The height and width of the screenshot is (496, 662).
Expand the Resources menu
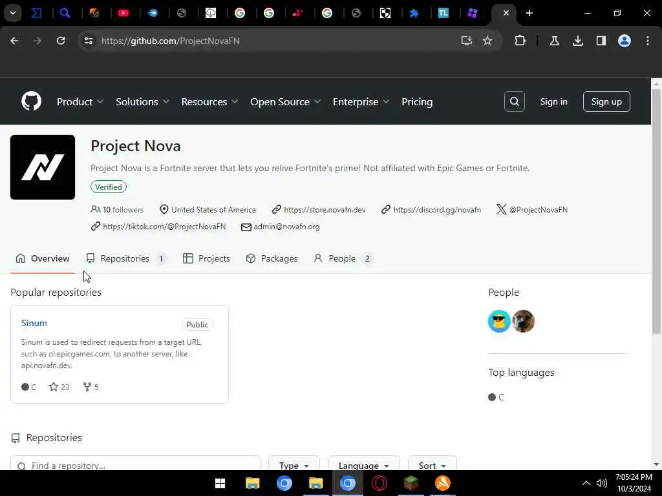(x=209, y=101)
